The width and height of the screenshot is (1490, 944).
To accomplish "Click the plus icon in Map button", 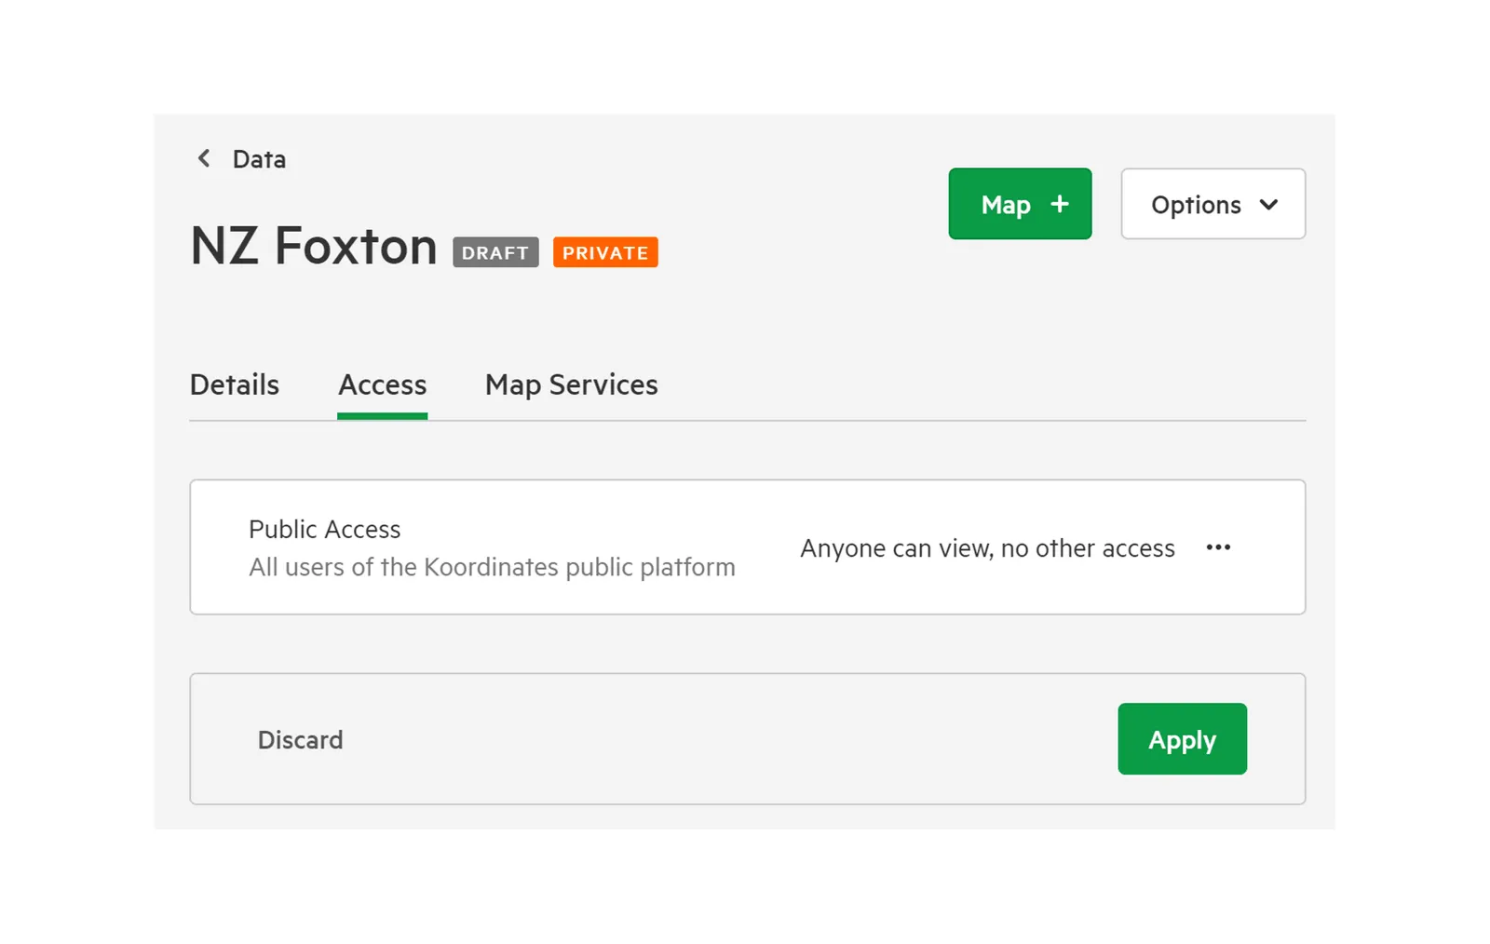I will 1060,204.
